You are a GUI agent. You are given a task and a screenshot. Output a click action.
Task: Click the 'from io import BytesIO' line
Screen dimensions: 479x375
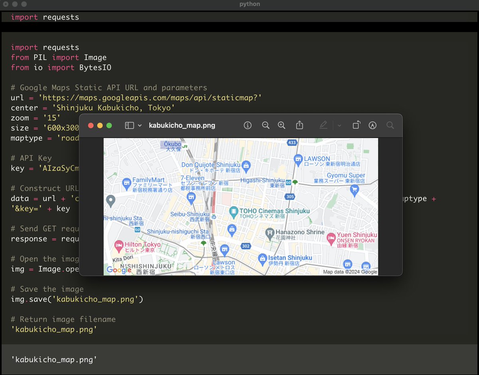pyautogui.click(x=61, y=67)
